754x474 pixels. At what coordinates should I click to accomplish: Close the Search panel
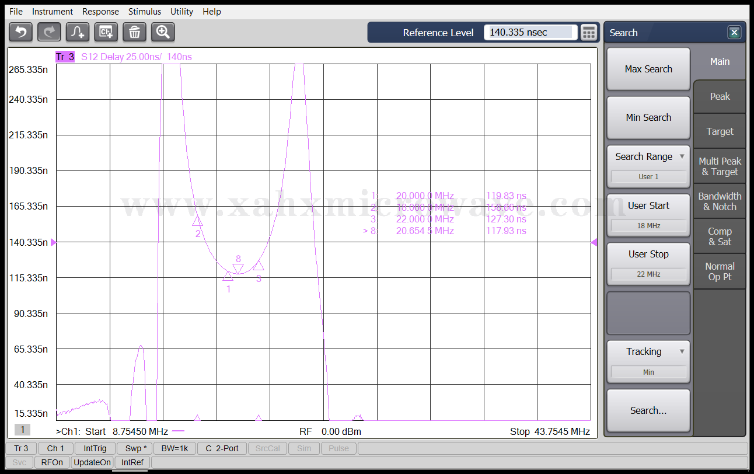click(734, 33)
